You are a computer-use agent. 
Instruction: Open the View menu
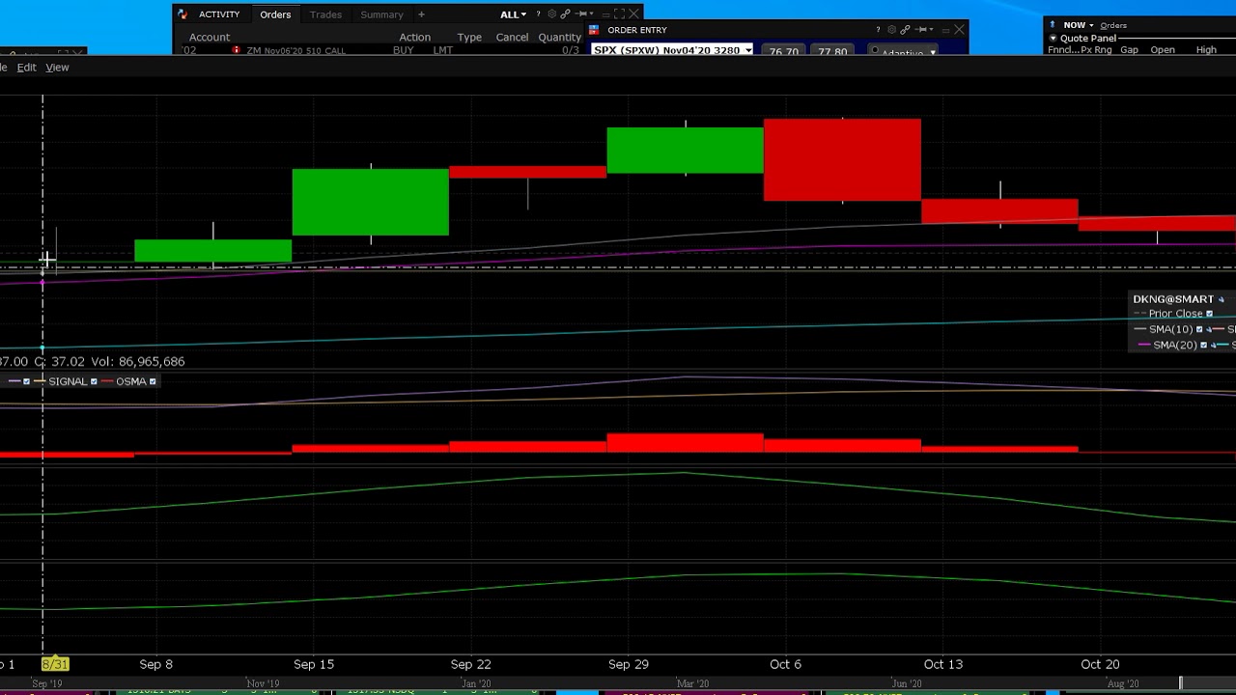57,68
